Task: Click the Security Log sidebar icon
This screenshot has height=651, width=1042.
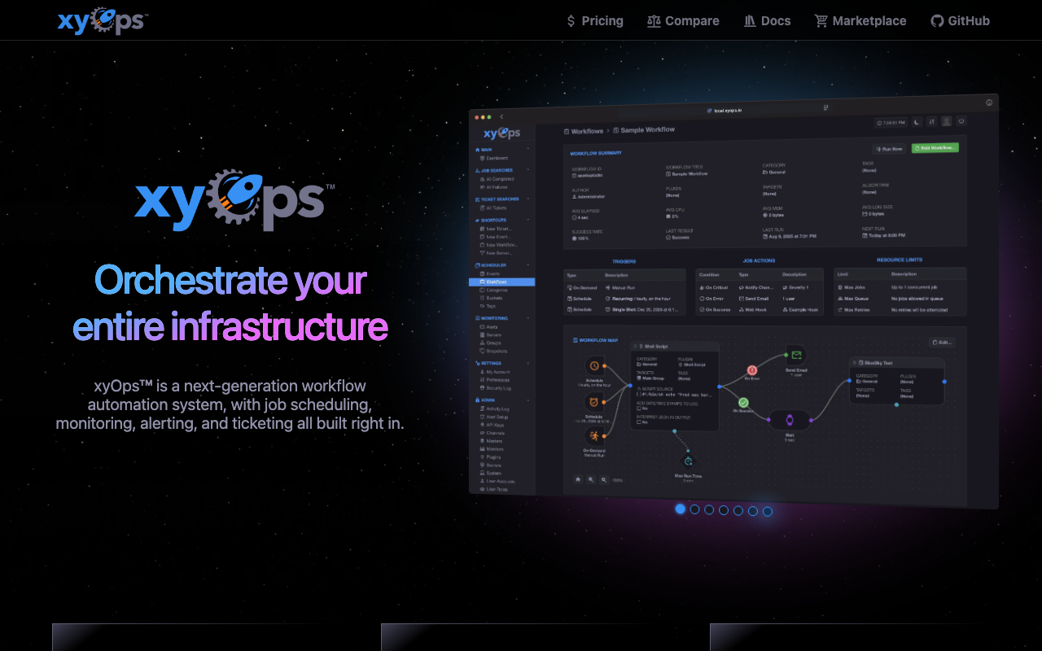Action: [x=482, y=387]
